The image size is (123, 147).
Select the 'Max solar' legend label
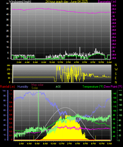pos(37,85)
